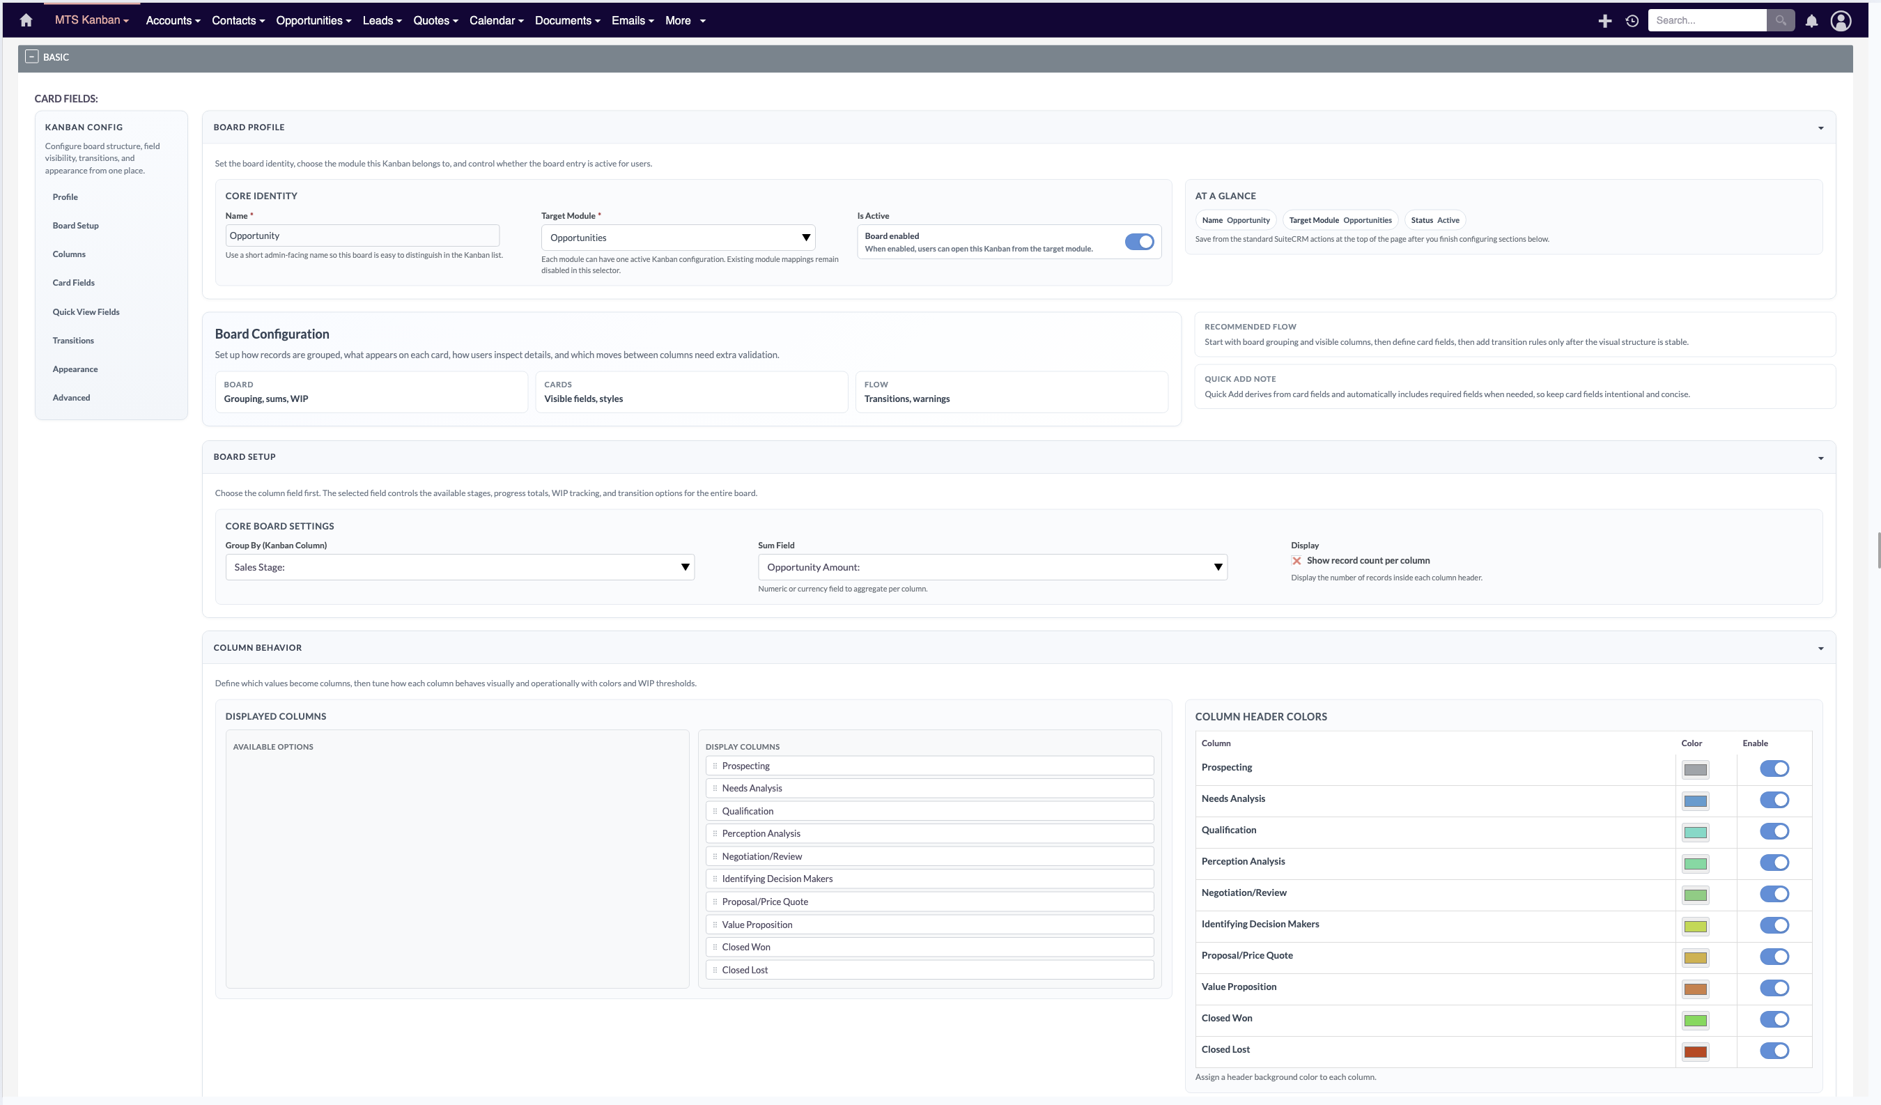Select the Cards Visible fields, styles card
Screen dimensions: 1881x1105
coord(691,392)
